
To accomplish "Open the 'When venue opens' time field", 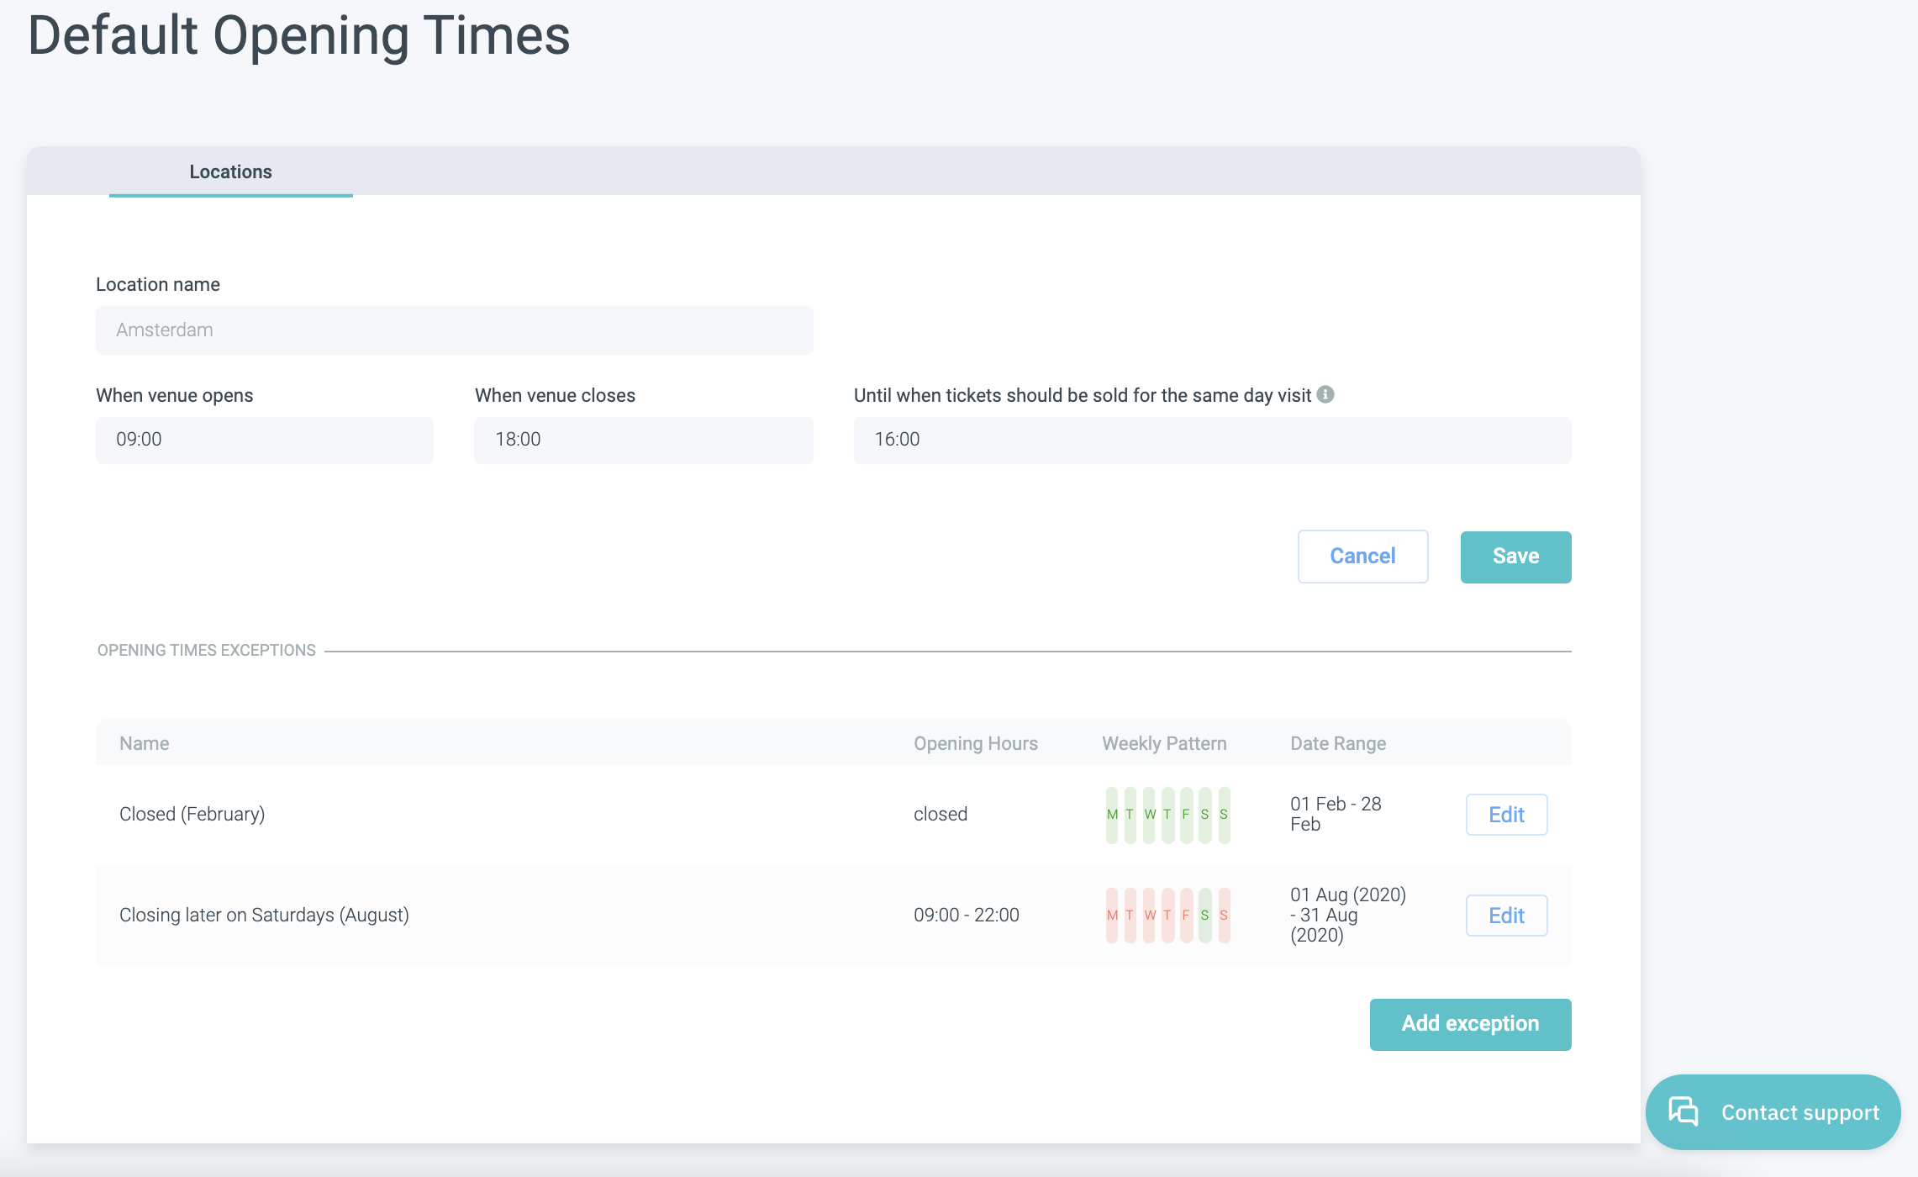I will 264,440.
